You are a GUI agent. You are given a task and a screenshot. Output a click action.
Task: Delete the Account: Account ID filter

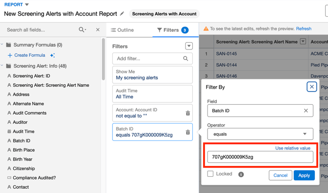click(x=188, y=113)
